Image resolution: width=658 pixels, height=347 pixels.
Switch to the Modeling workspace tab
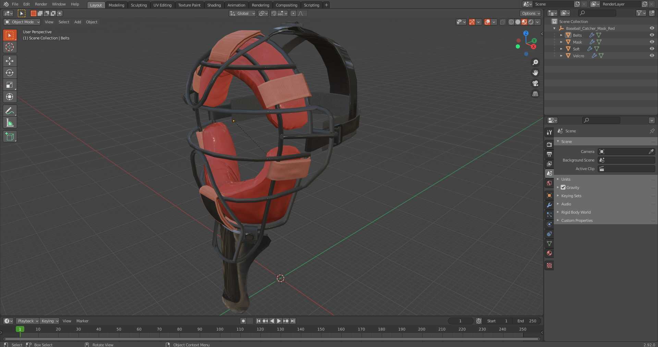point(116,5)
